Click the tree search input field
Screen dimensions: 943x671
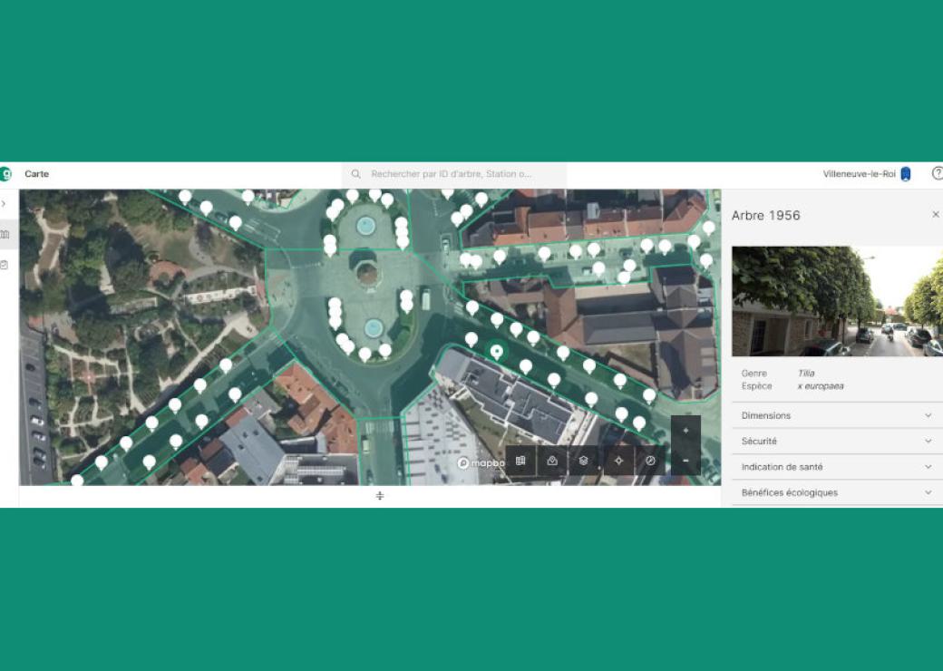[x=458, y=174]
